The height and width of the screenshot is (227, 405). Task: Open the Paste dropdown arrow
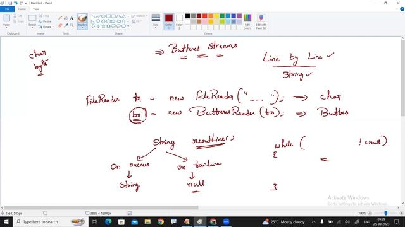tap(6, 27)
